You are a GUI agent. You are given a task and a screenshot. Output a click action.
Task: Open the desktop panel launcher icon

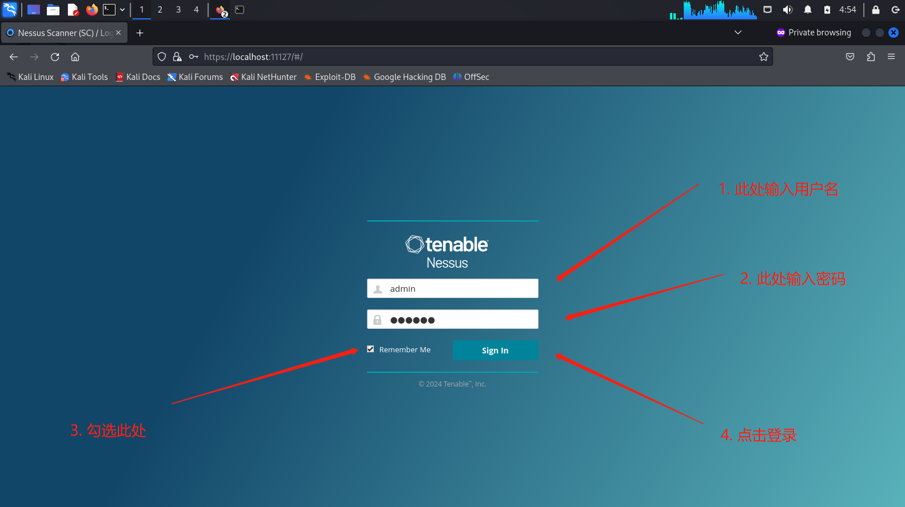click(x=34, y=10)
